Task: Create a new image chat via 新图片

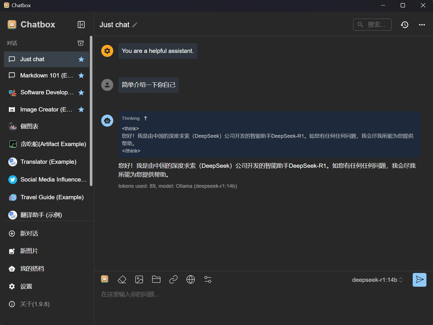Action: point(46,251)
